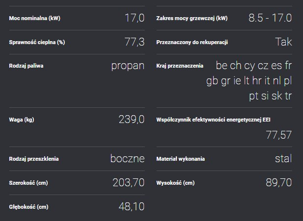303x221 pixels.
Task: Click the nominal power value 17,0
Action: coord(134,18)
